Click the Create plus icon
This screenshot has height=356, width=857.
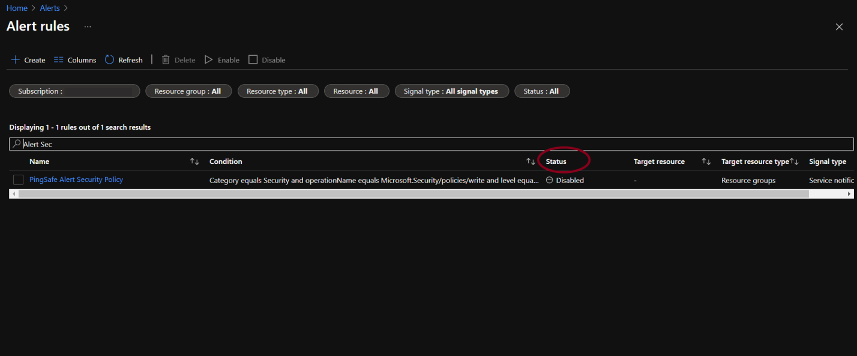click(x=16, y=60)
